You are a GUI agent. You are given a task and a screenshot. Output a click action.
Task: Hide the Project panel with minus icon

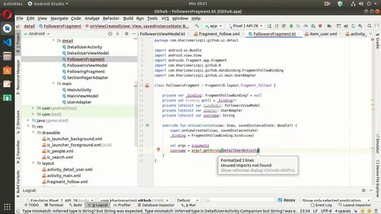133,34
